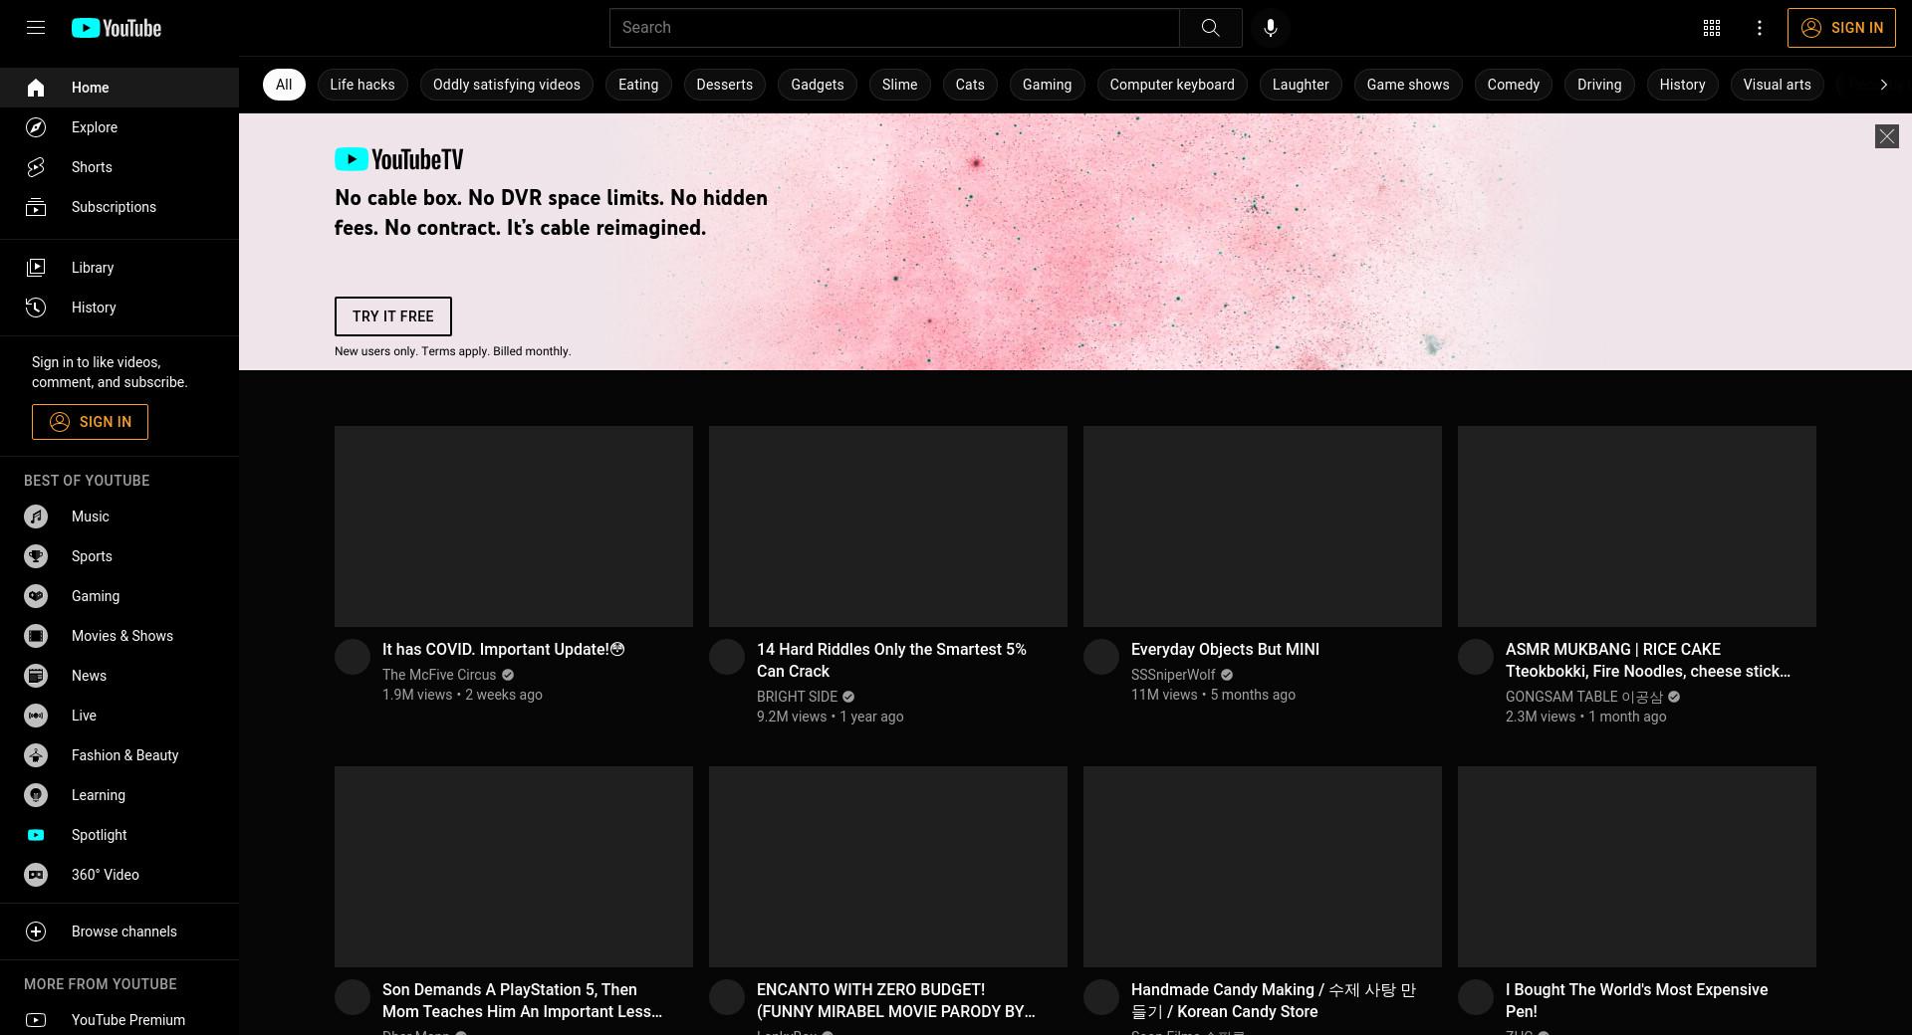Open Shorts from sidebar icon

click(36, 167)
